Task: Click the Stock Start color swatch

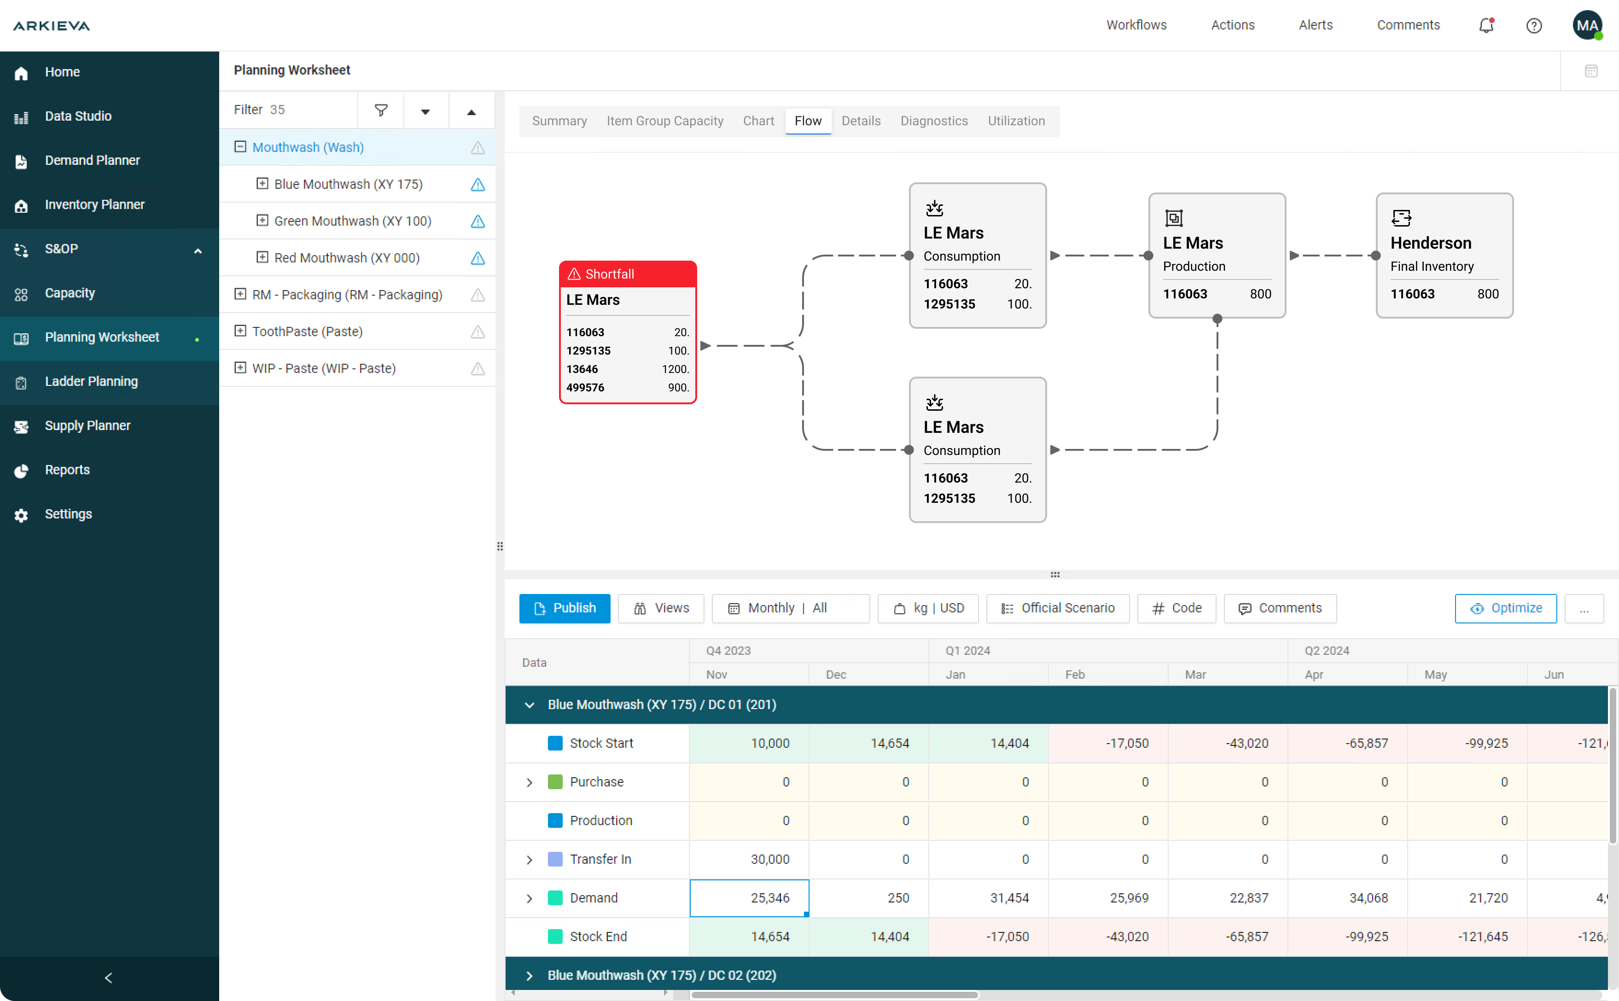Action: (555, 743)
